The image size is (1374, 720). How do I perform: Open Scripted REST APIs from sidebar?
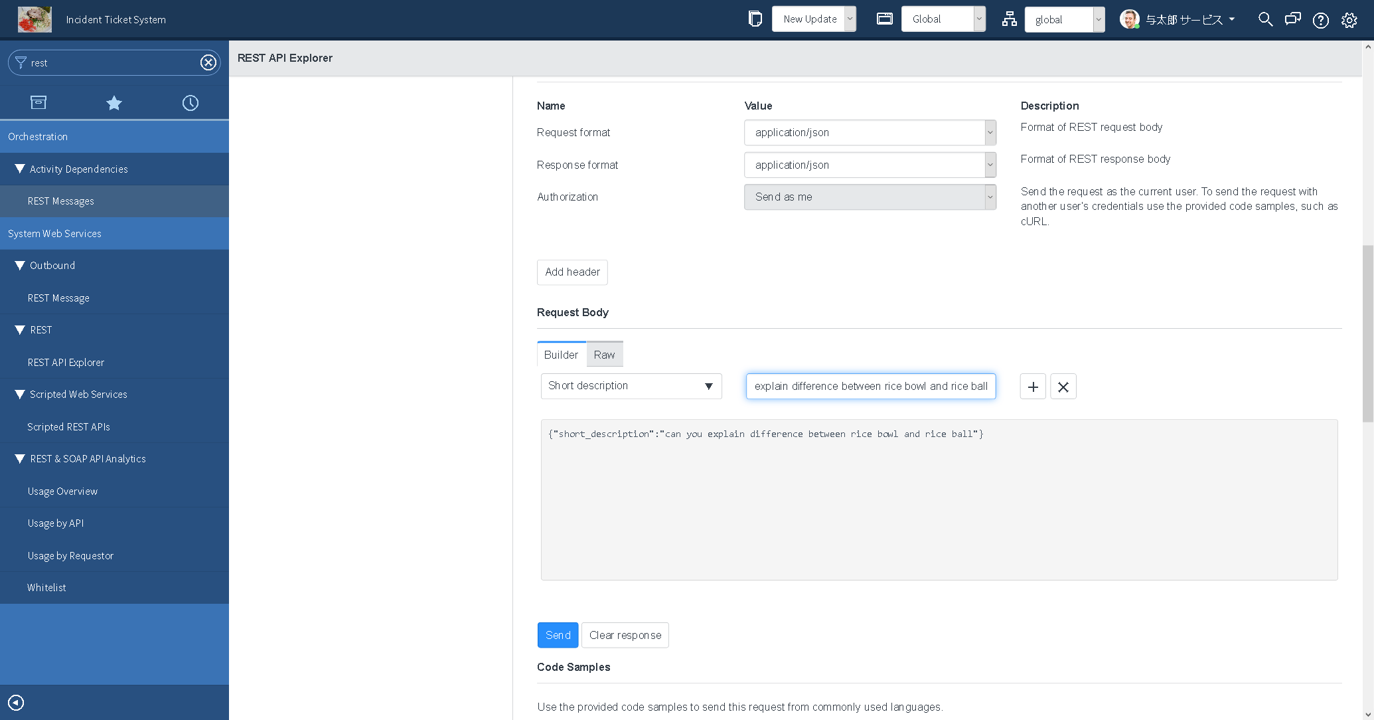(x=68, y=426)
